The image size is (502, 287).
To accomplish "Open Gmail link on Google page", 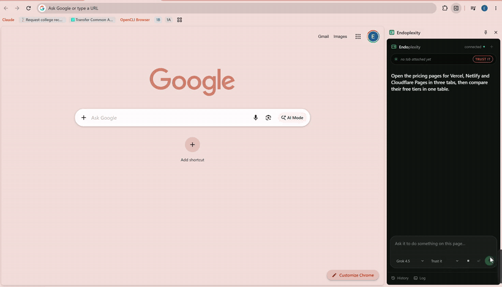I will tap(323, 37).
